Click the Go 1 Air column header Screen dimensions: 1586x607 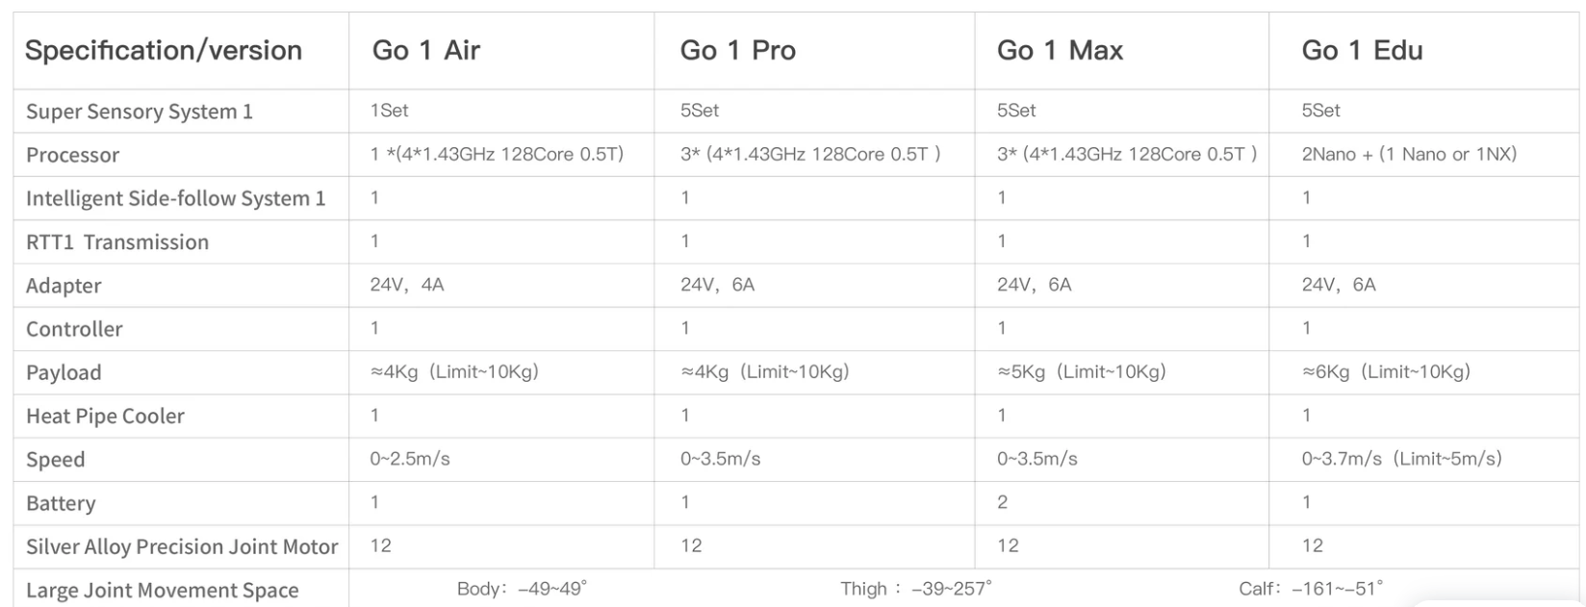point(425,51)
